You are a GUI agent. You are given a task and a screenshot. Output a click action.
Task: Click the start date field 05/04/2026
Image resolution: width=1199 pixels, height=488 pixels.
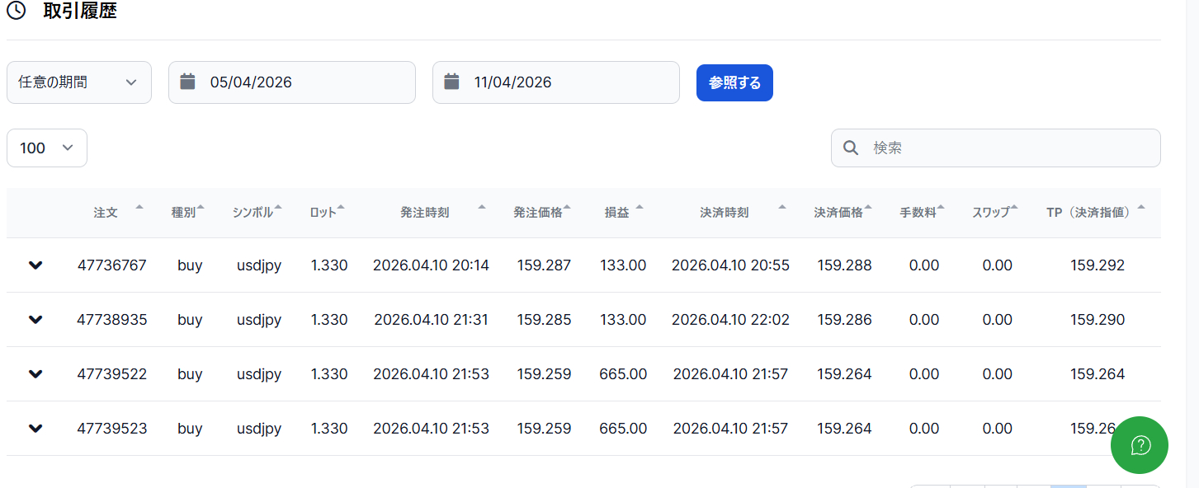coord(292,82)
